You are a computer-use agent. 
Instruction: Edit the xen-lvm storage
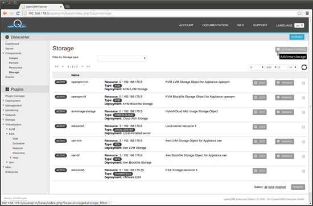[260, 142]
